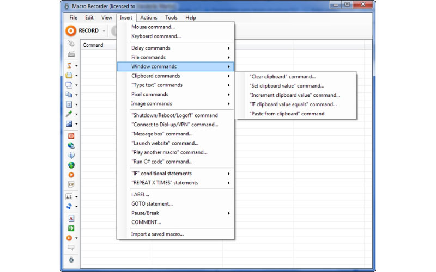
Task: Expand the 'Clipboard commands' submenu
Action: point(175,76)
